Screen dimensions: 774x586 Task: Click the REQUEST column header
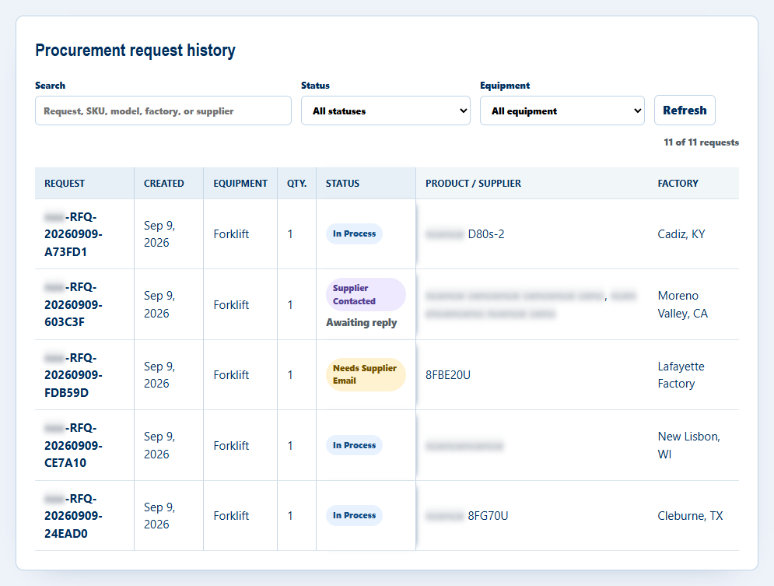coord(65,183)
